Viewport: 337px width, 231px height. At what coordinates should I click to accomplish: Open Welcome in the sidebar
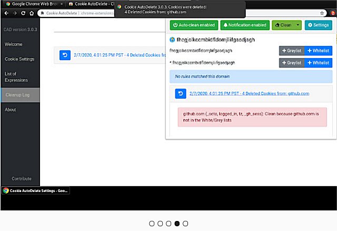coord(14,44)
